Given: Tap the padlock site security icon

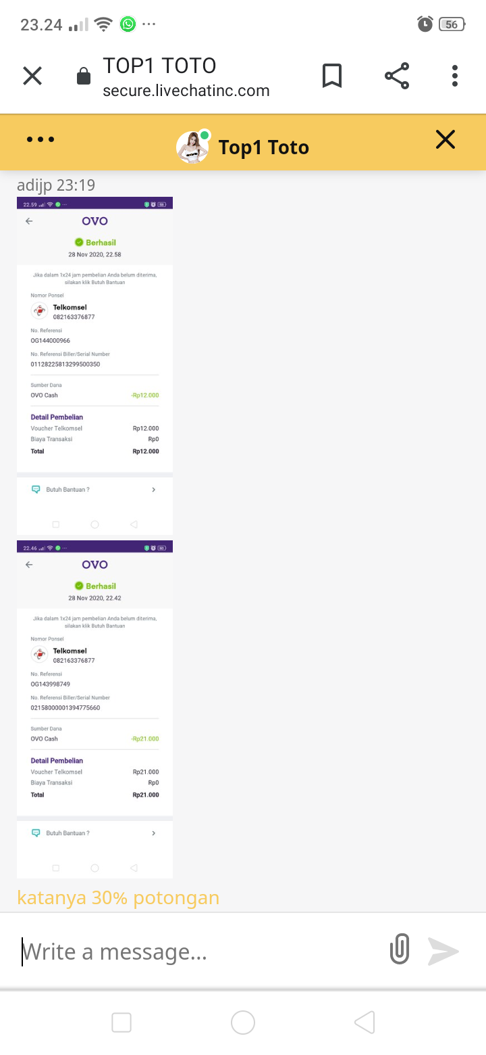Looking at the screenshot, I should click(84, 76).
